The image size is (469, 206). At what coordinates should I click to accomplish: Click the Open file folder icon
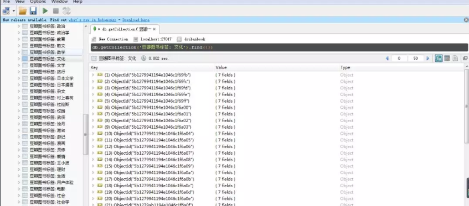[x=23, y=11]
